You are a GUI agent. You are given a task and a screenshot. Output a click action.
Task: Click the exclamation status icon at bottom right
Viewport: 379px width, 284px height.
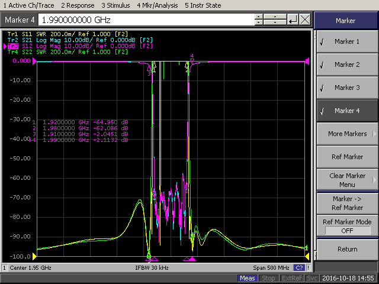[x=309, y=268]
